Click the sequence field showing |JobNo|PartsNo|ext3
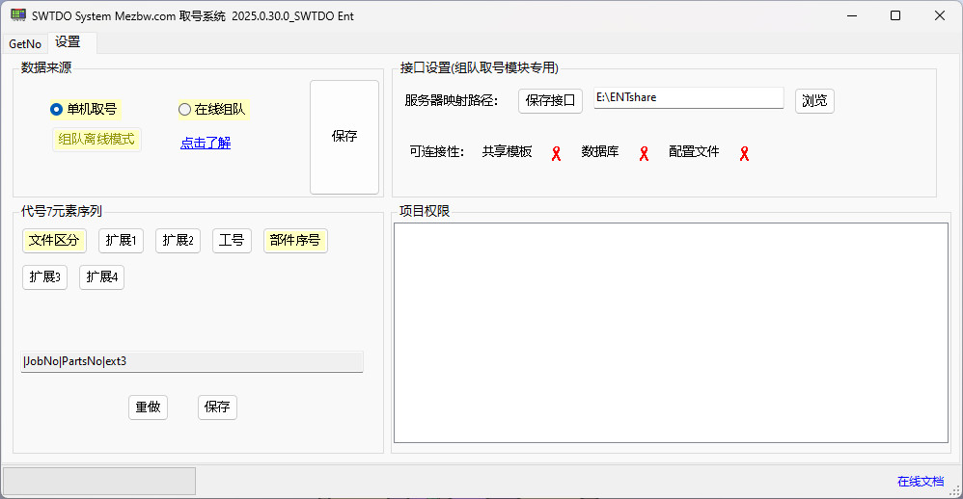This screenshot has height=499, width=963. click(192, 361)
